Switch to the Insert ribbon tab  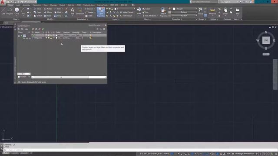pyautogui.click(x=18, y=5)
